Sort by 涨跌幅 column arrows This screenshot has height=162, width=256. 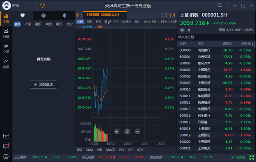253,44
